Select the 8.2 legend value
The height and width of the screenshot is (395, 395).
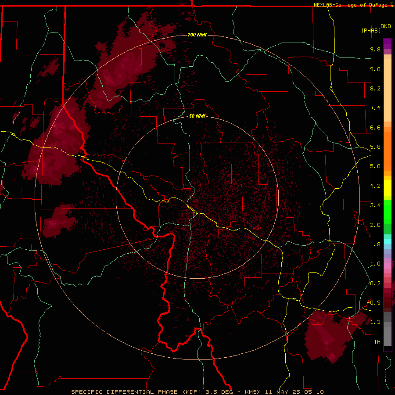point(375,88)
